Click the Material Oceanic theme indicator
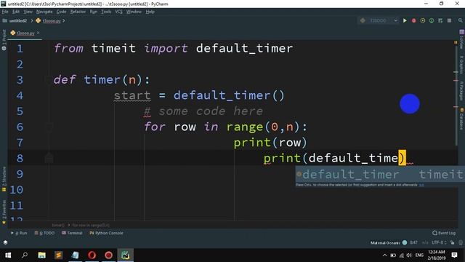 [388, 242]
